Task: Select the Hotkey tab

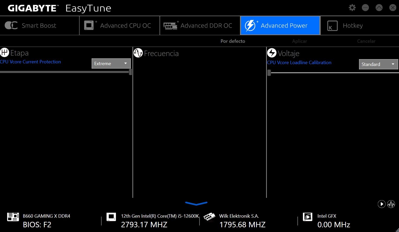Action: coord(360,26)
